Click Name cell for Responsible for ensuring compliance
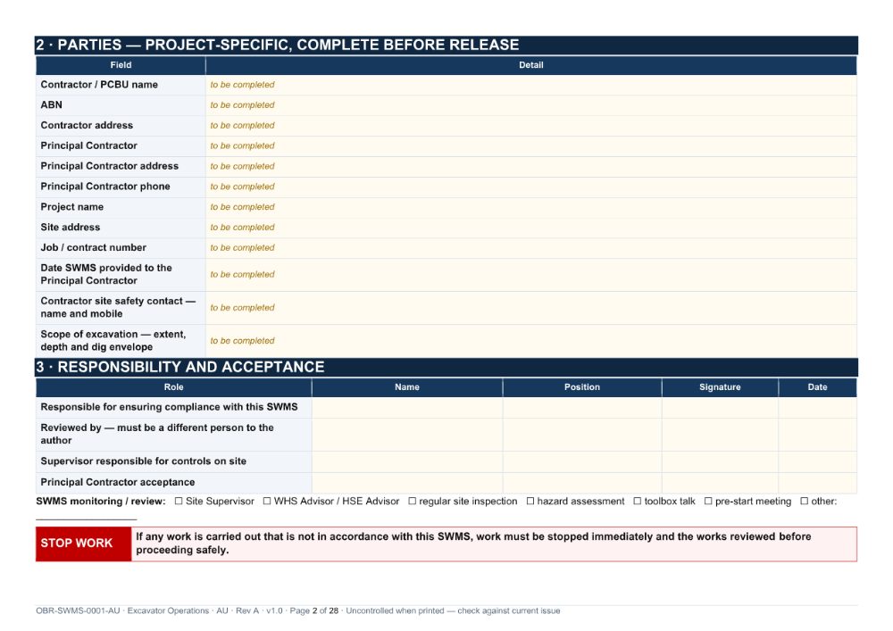The width and height of the screenshot is (893, 631). pos(407,407)
